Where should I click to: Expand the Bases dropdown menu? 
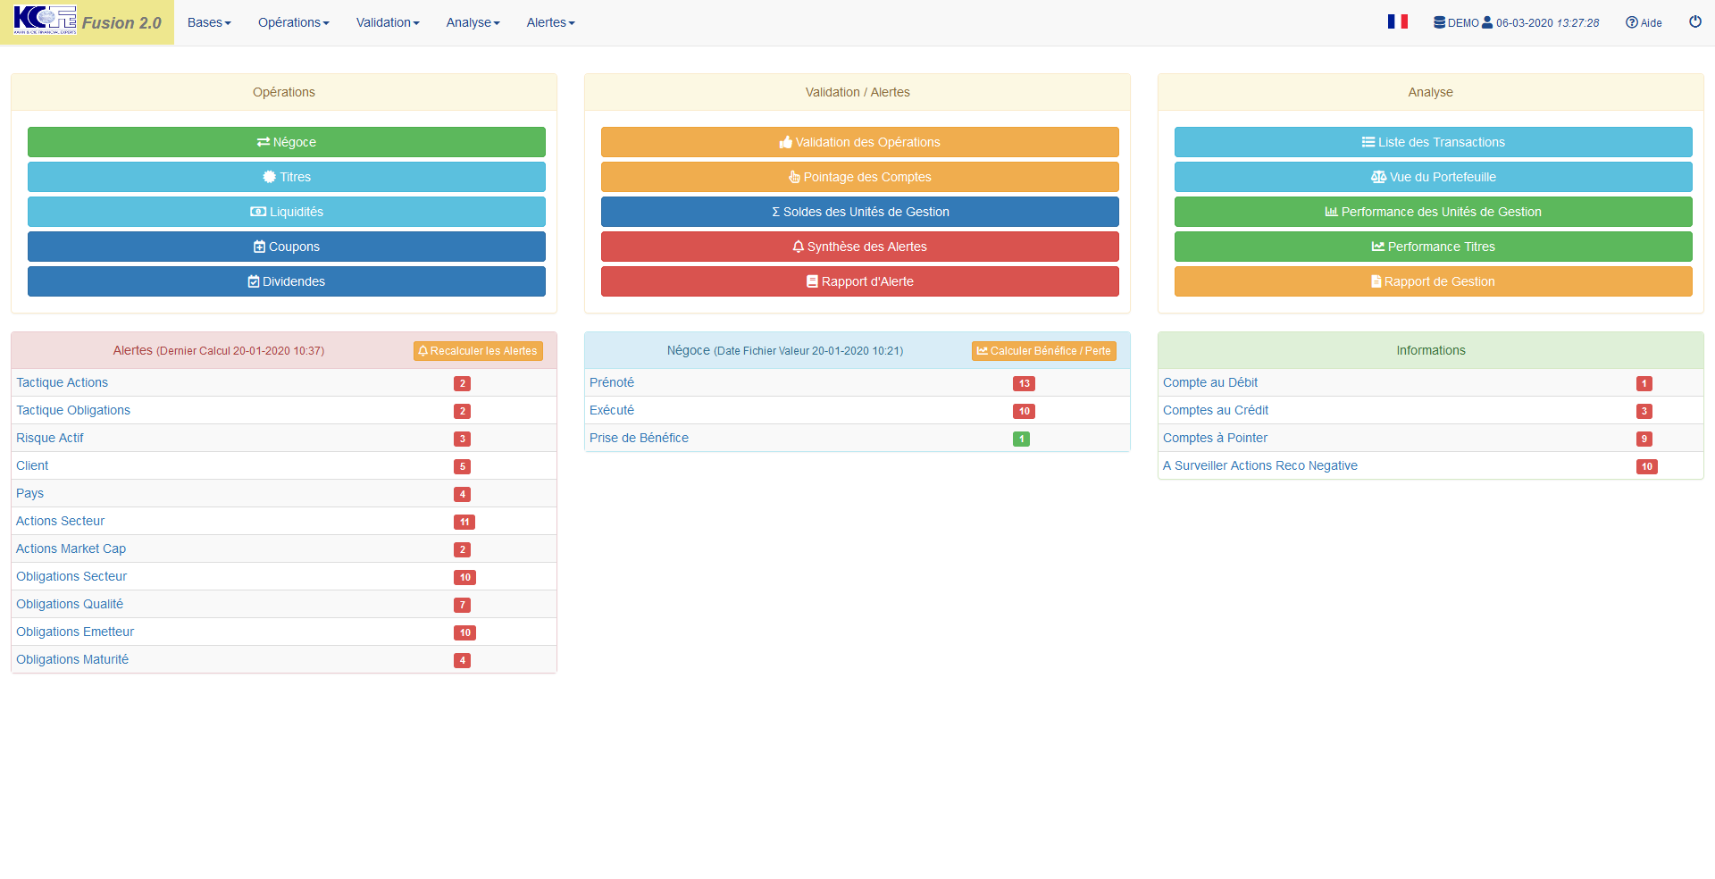209,22
